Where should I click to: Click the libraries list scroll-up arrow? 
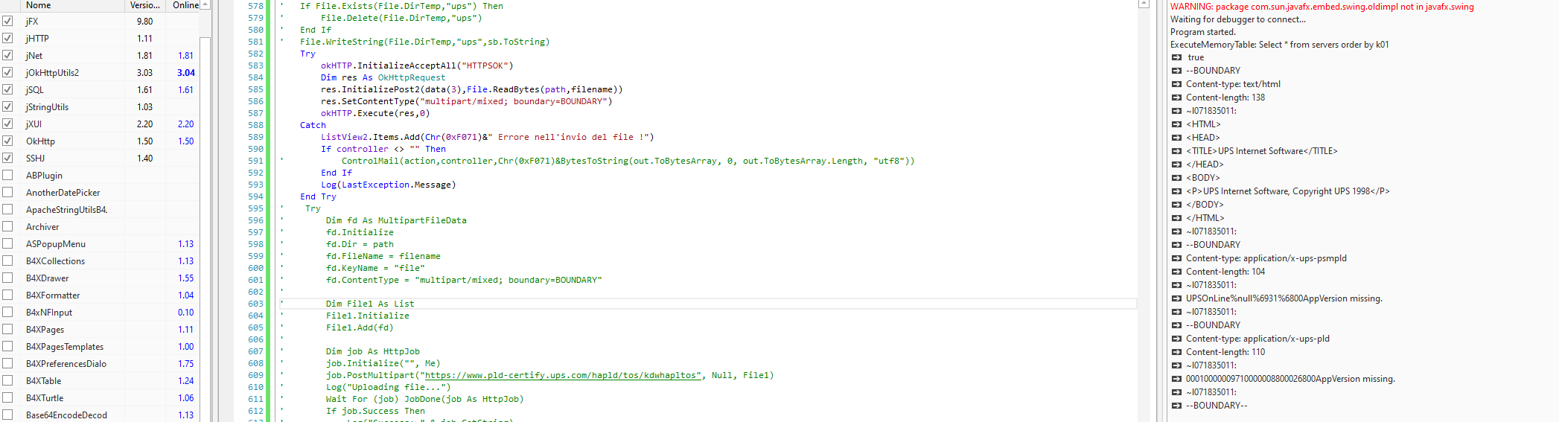pyautogui.click(x=205, y=5)
